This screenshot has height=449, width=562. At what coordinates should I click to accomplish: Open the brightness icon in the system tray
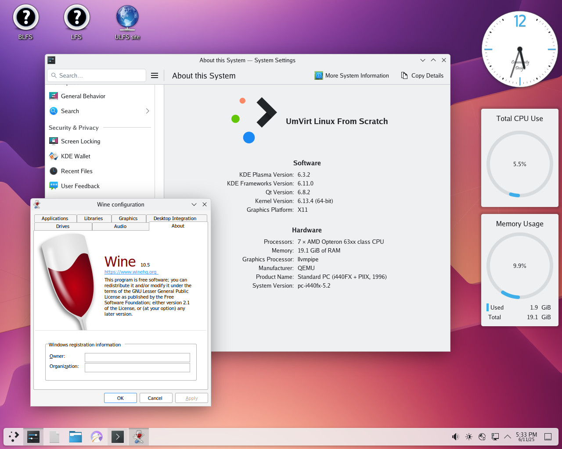(x=469, y=436)
